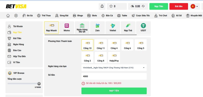Click the VIP Bronze progress slider handle

[39, 84]
